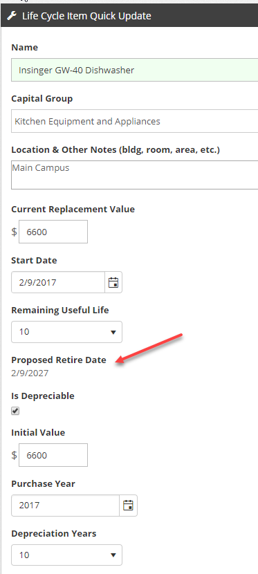
Task: Click the Current Replacement Value field
Action: (53, 232)
